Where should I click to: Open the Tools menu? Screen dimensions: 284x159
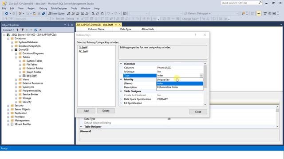click(x=74, y=8)
